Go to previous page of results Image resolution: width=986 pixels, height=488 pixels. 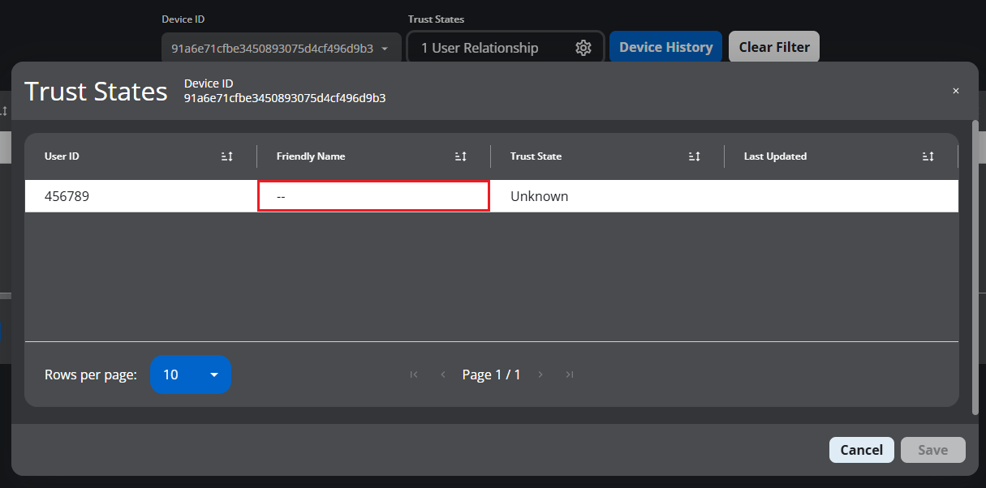(443, 375)
